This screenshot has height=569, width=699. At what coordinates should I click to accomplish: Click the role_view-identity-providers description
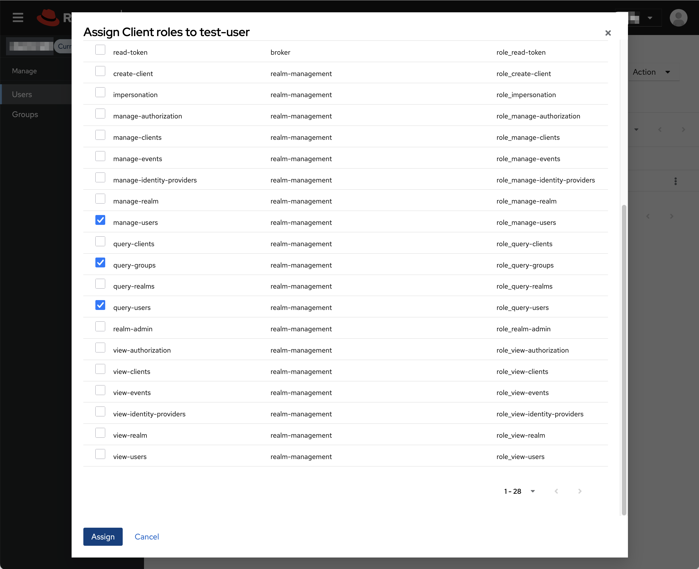[540, 414]
